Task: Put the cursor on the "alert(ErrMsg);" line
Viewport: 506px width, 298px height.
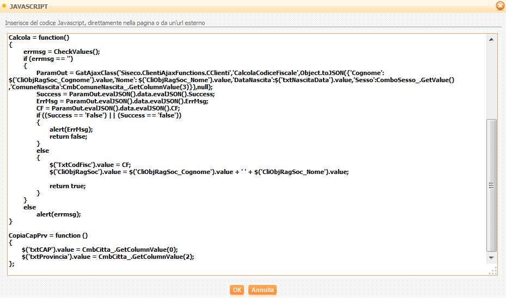Action: pyautogui.click(x=71, y=129)
